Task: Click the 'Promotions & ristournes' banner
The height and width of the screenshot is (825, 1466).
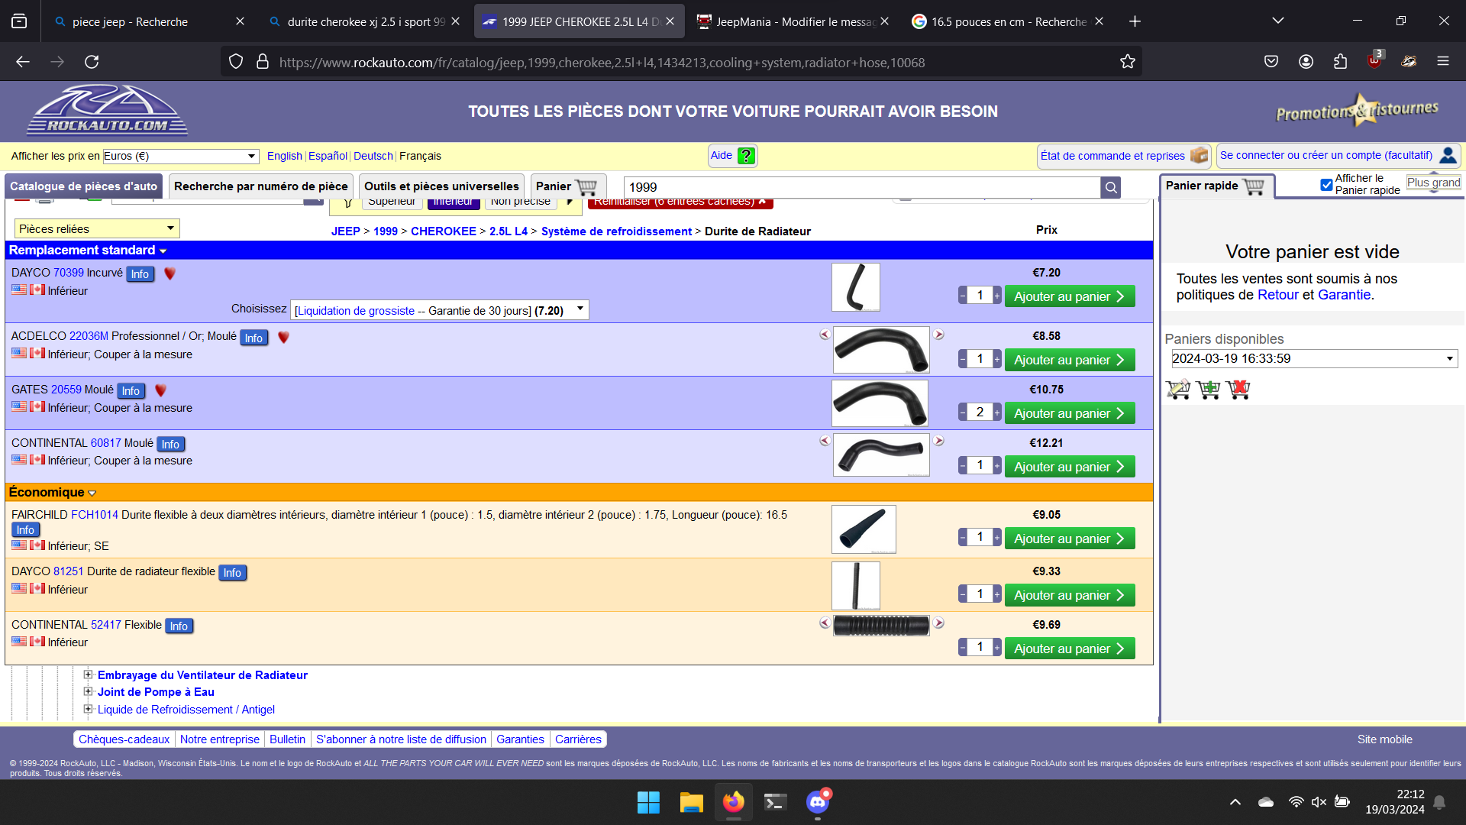Action: click(x=1357, y=111)
